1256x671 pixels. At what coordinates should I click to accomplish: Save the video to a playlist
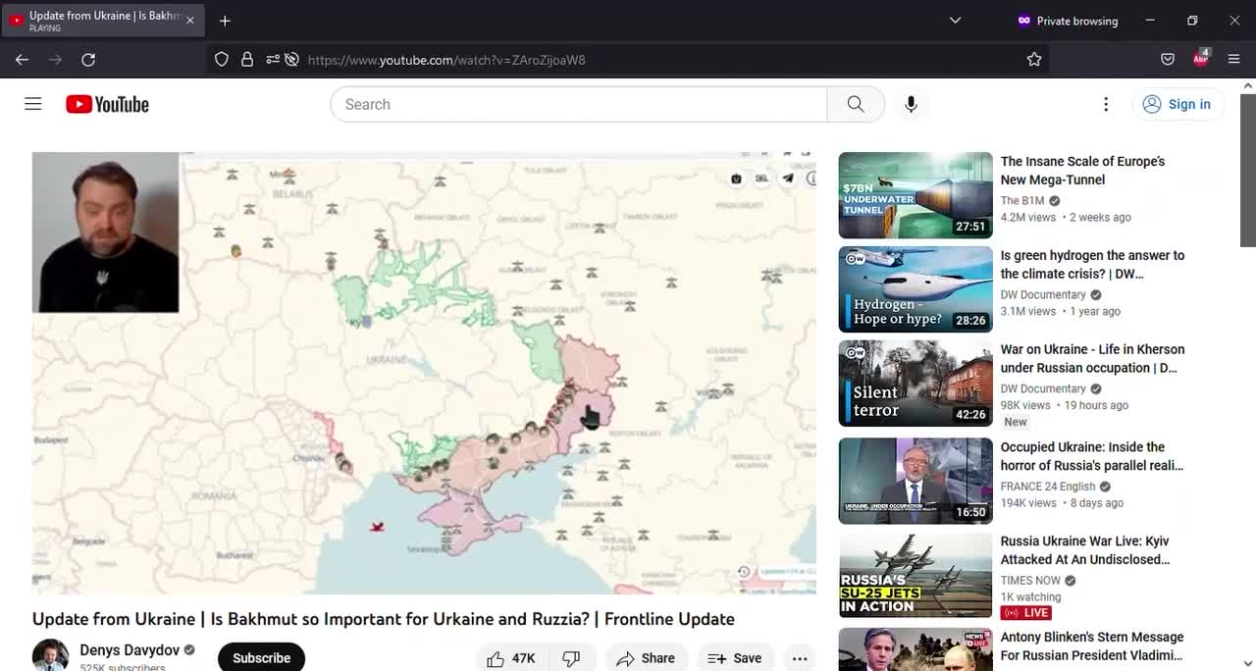click(736, 658)
